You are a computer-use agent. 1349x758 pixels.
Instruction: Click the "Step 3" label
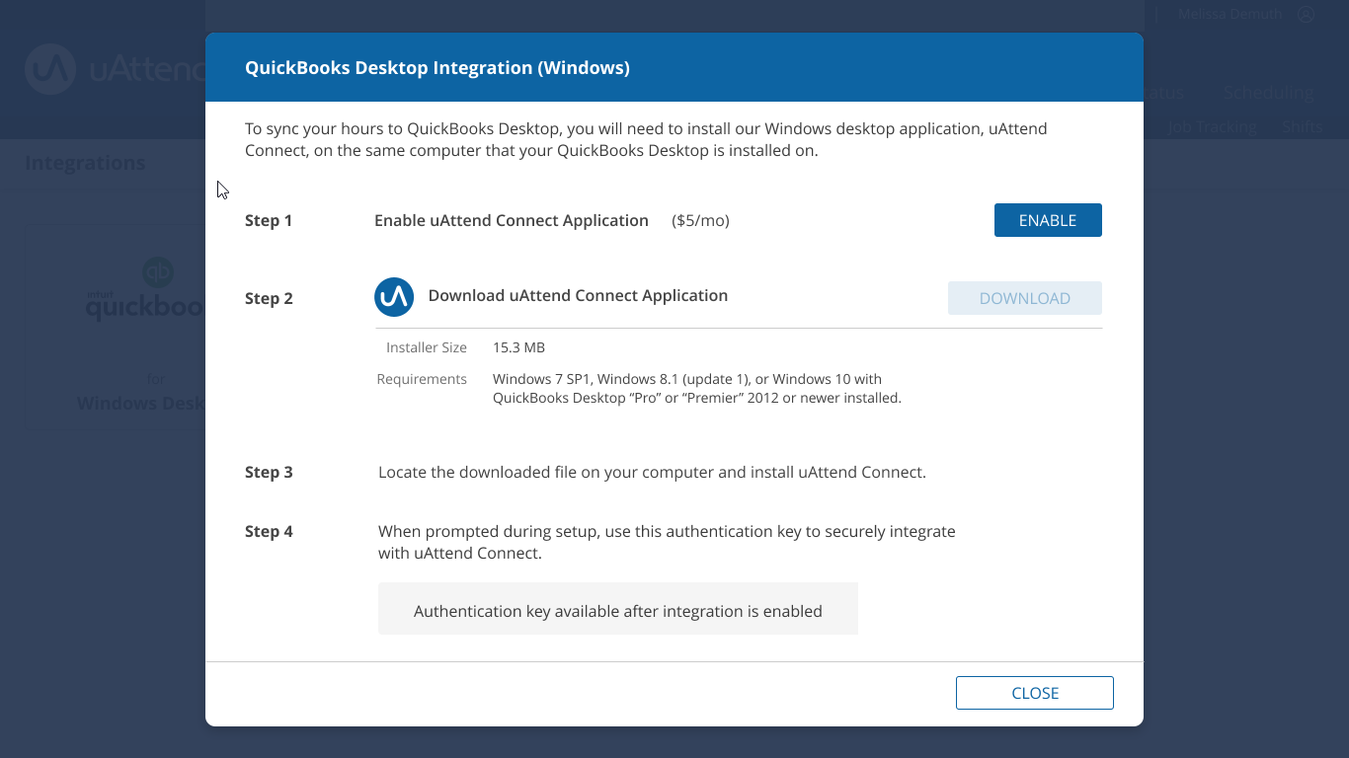point(269,472)
